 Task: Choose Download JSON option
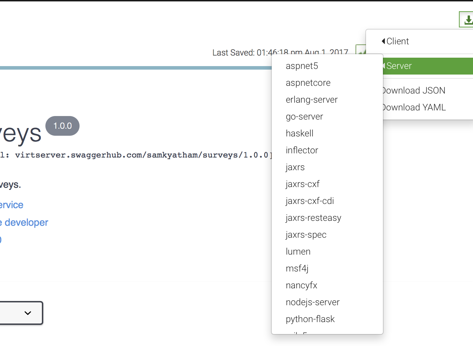point(414,91)
